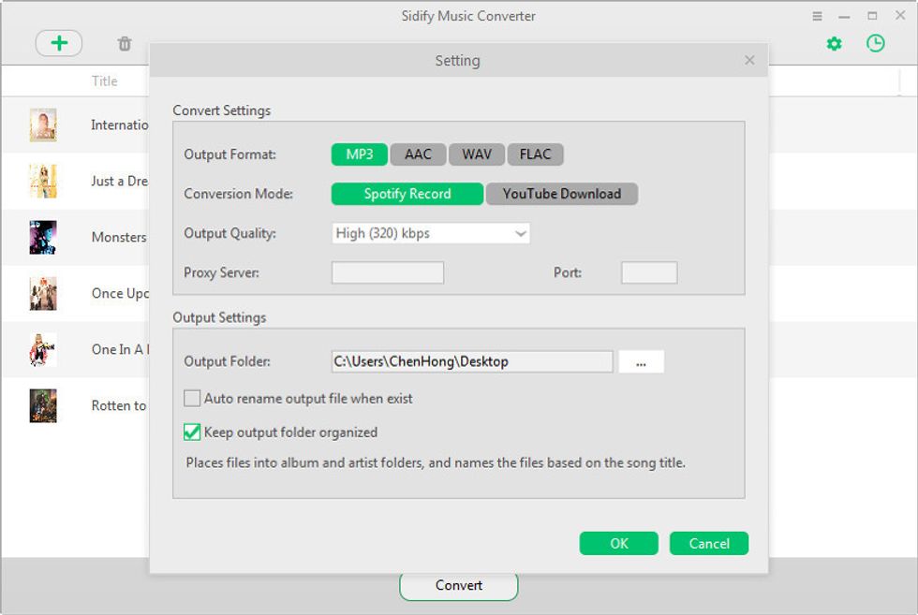Select AAC output format

coord(418,154)
